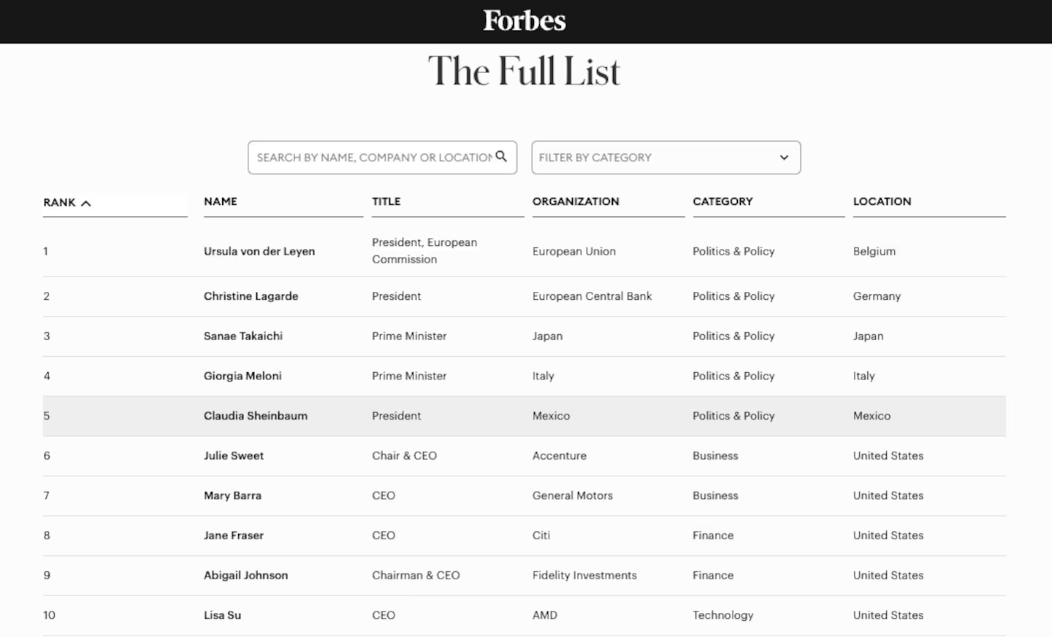View Julie Sweet's profile

[x=234, y=456]
